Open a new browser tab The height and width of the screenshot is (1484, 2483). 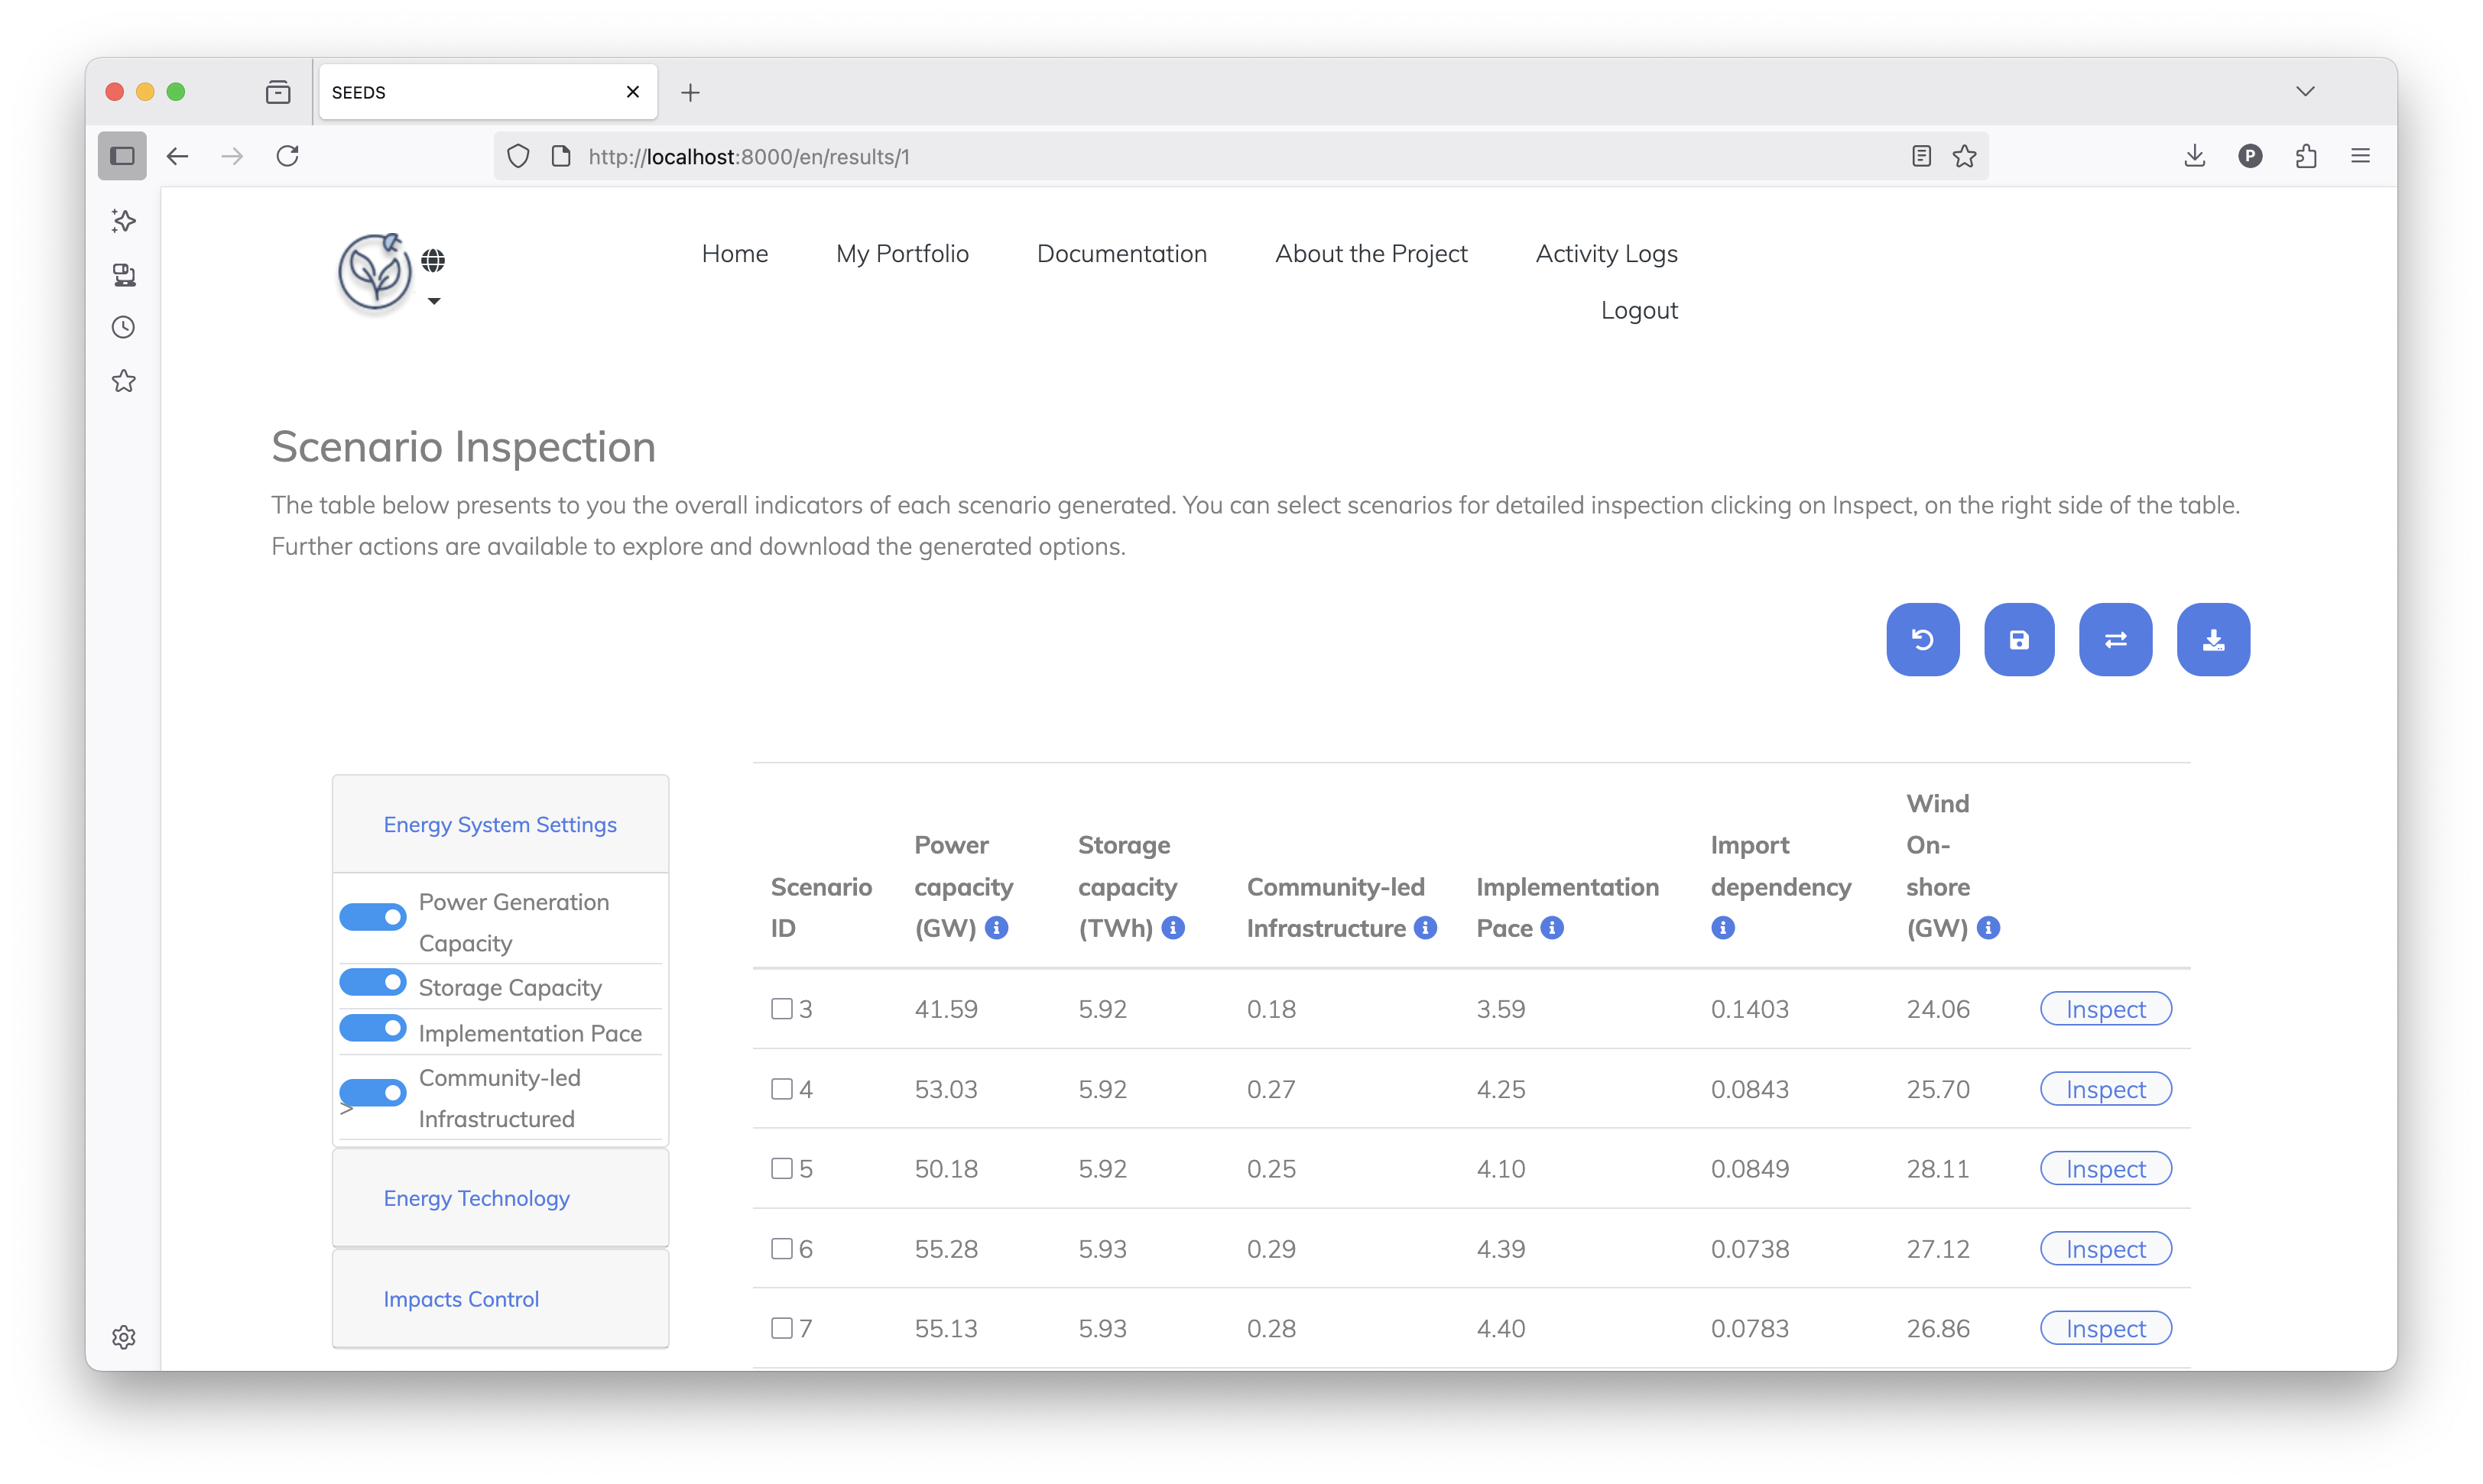click(x=690, y=93)
